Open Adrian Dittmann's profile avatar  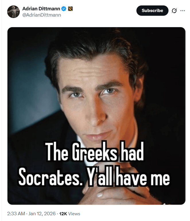pyautogui.click(x=13, y=12)
